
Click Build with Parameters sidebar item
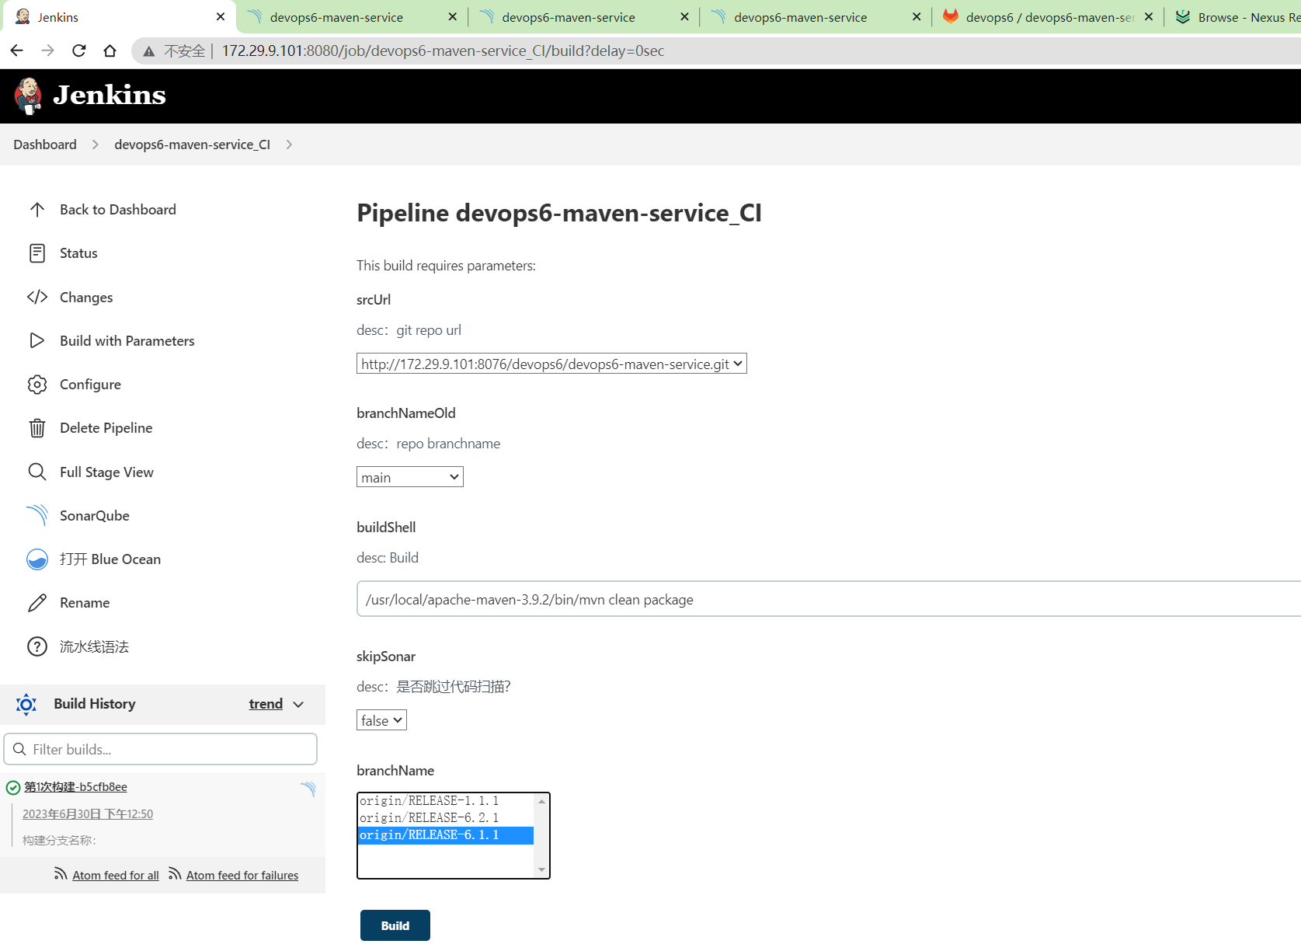click(x=127, y=340)
